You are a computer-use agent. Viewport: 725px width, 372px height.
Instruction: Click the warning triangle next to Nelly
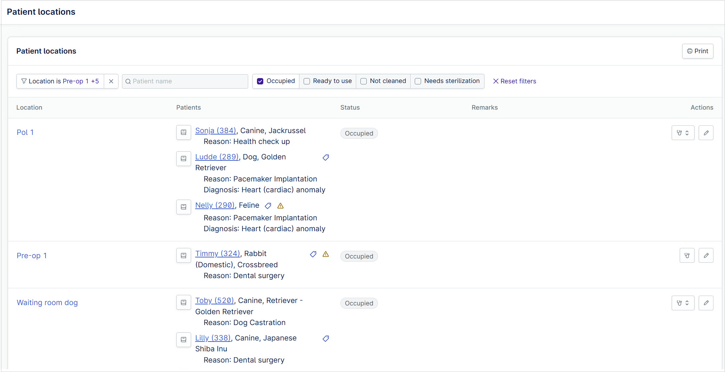(x=280, y=206)
